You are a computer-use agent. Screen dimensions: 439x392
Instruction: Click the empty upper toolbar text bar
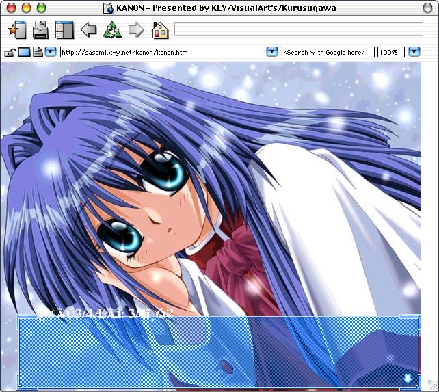point(298,29)
